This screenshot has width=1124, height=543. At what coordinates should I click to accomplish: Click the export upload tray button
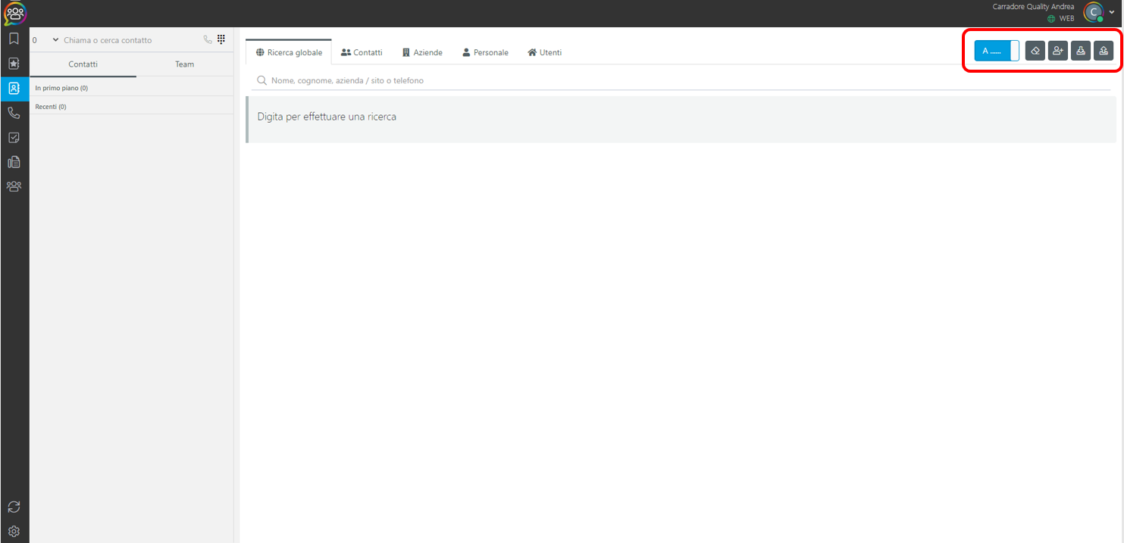pos(1104,51)
